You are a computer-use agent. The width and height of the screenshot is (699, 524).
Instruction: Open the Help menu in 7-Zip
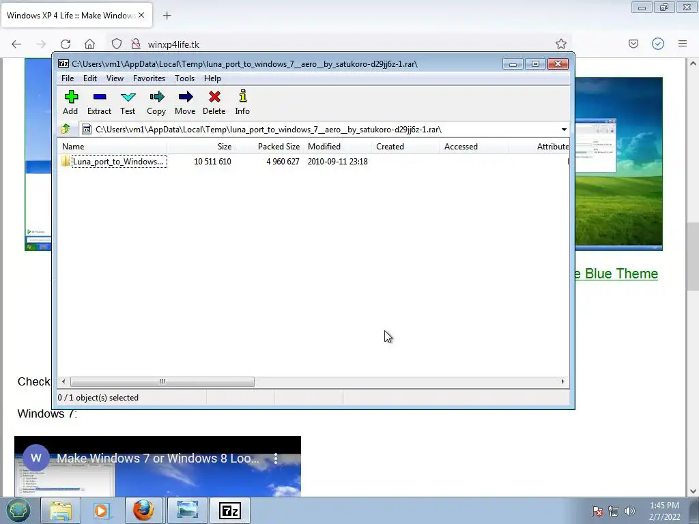pos(213,78)
